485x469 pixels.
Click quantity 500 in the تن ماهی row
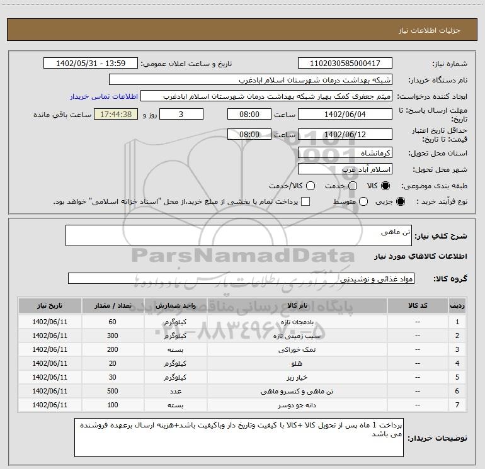pyautogui.click(x=113, y=391)
